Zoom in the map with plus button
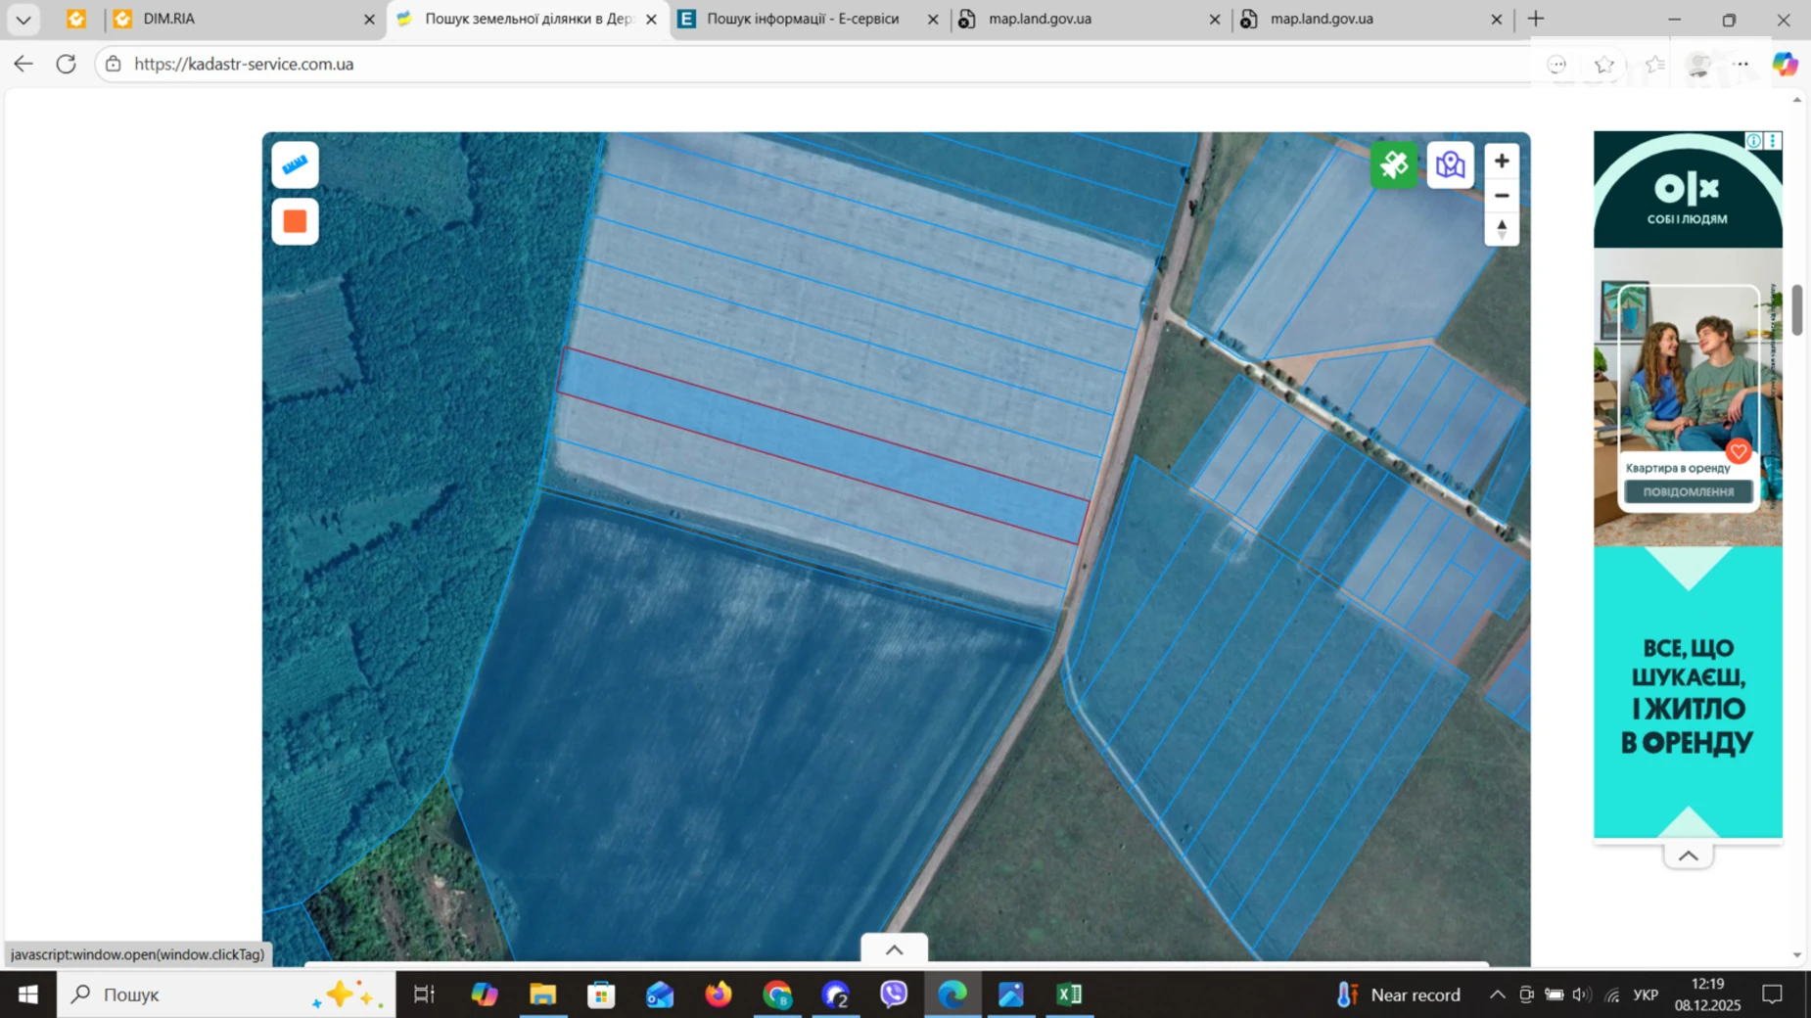The width and height of the screenshot is (1811, 1018). [1502, 161]
